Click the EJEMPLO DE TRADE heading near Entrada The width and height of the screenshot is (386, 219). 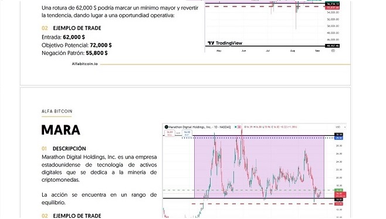77,28
